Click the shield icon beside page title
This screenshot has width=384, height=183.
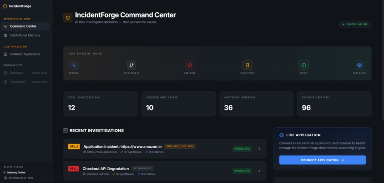pyautogui.click(x=68, y=18)
